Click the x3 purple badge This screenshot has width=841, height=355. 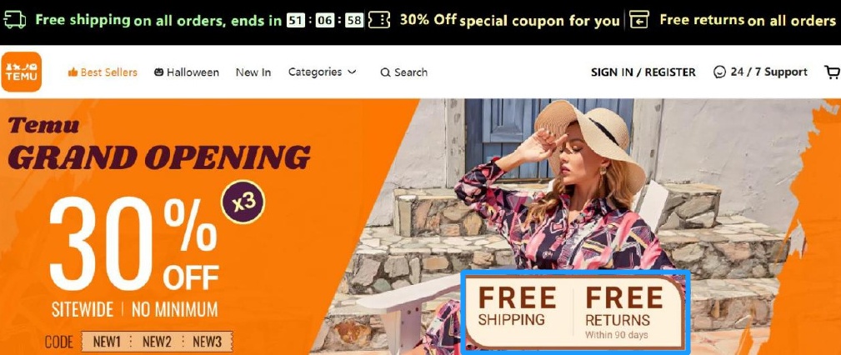click(243, 202)
